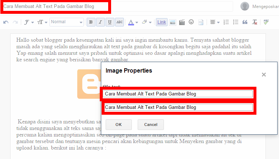This screenshot has width=279, height=159.
Task: Expand the Normal paragraph style dropdown
Action: (67, 22)
